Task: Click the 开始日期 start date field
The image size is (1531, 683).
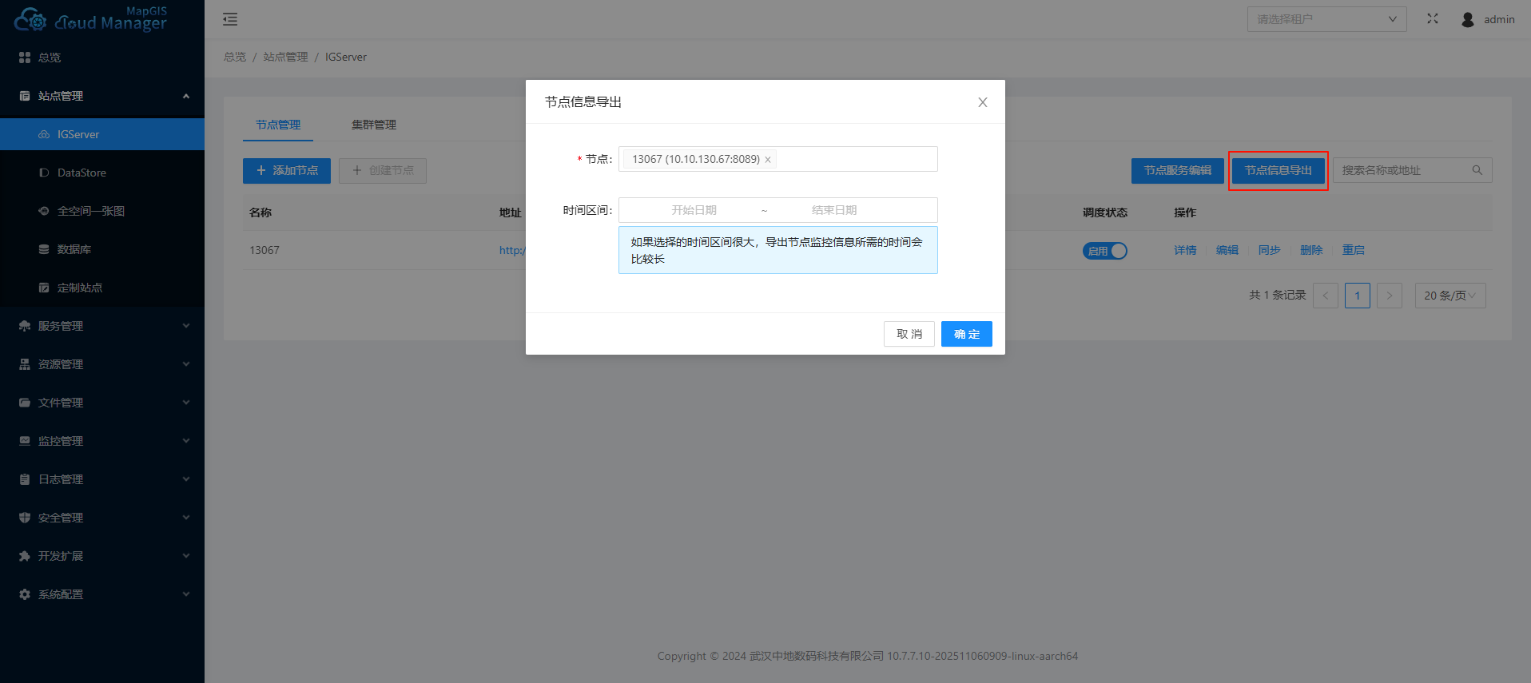Action: pyautogui.click(x=694, y=210)
